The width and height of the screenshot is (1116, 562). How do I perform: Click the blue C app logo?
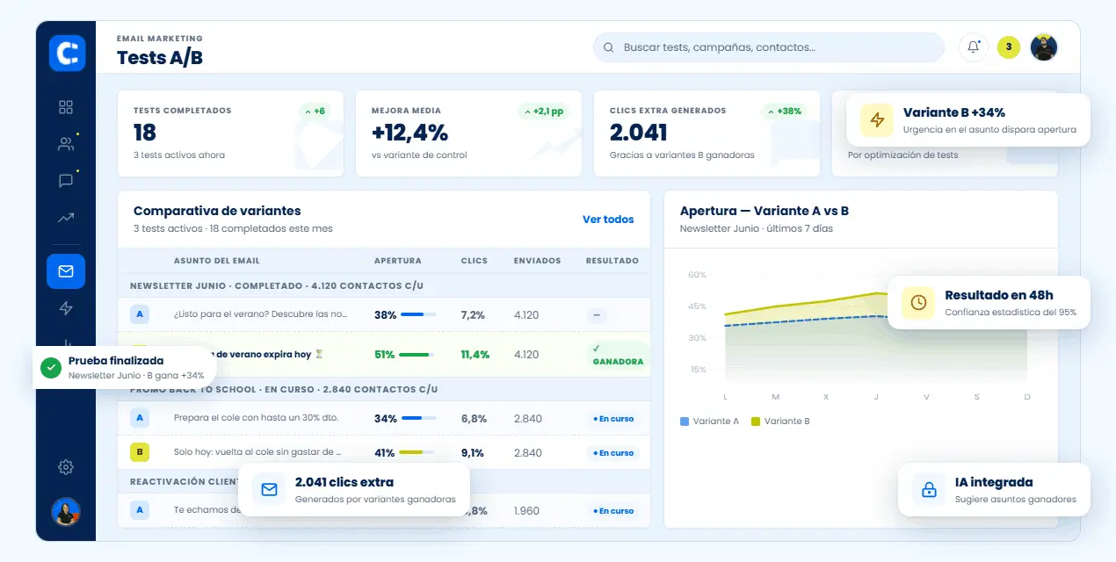pos(67,53)
